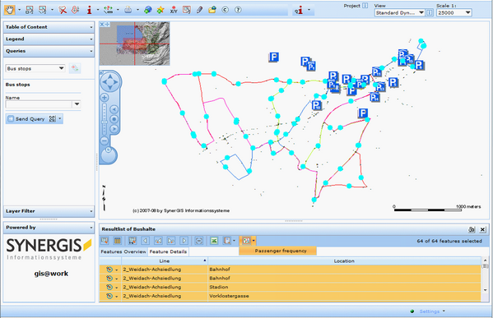Open the Settings menu arrow
Screen dimensions: 493x318
pos(444,311)
